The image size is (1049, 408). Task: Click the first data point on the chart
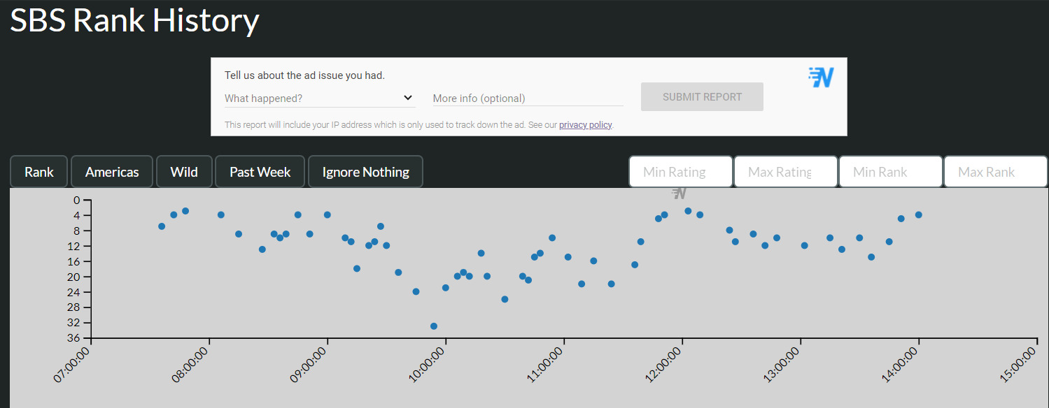pyautogui.click(x=162, y=226)
